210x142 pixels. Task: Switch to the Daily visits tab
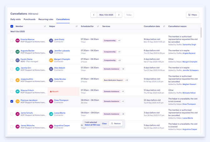click(x=16, y=19)
